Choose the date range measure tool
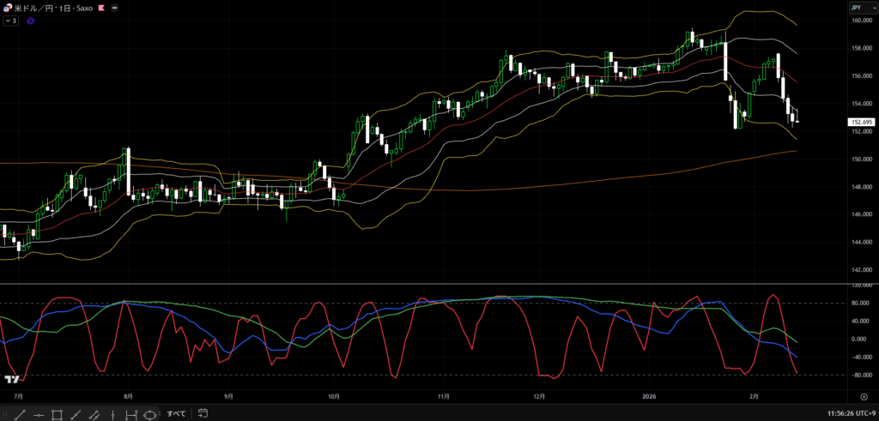879x421 pixels. (133, 414)
